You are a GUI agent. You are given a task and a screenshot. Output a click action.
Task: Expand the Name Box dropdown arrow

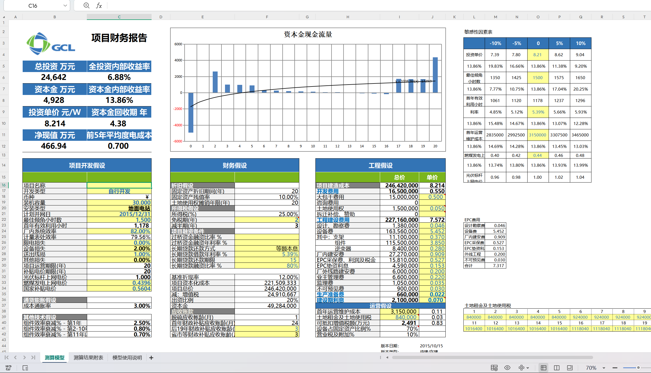(x=65, y=5)
